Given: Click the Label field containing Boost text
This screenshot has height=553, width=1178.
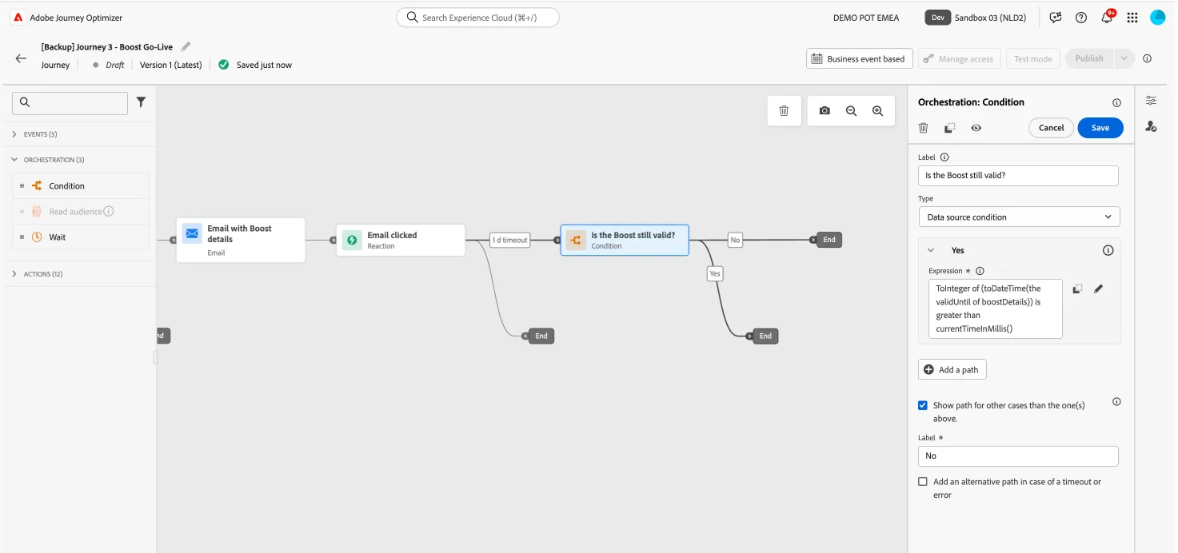Looking at the screenshot, I should tap(1018, 176).
